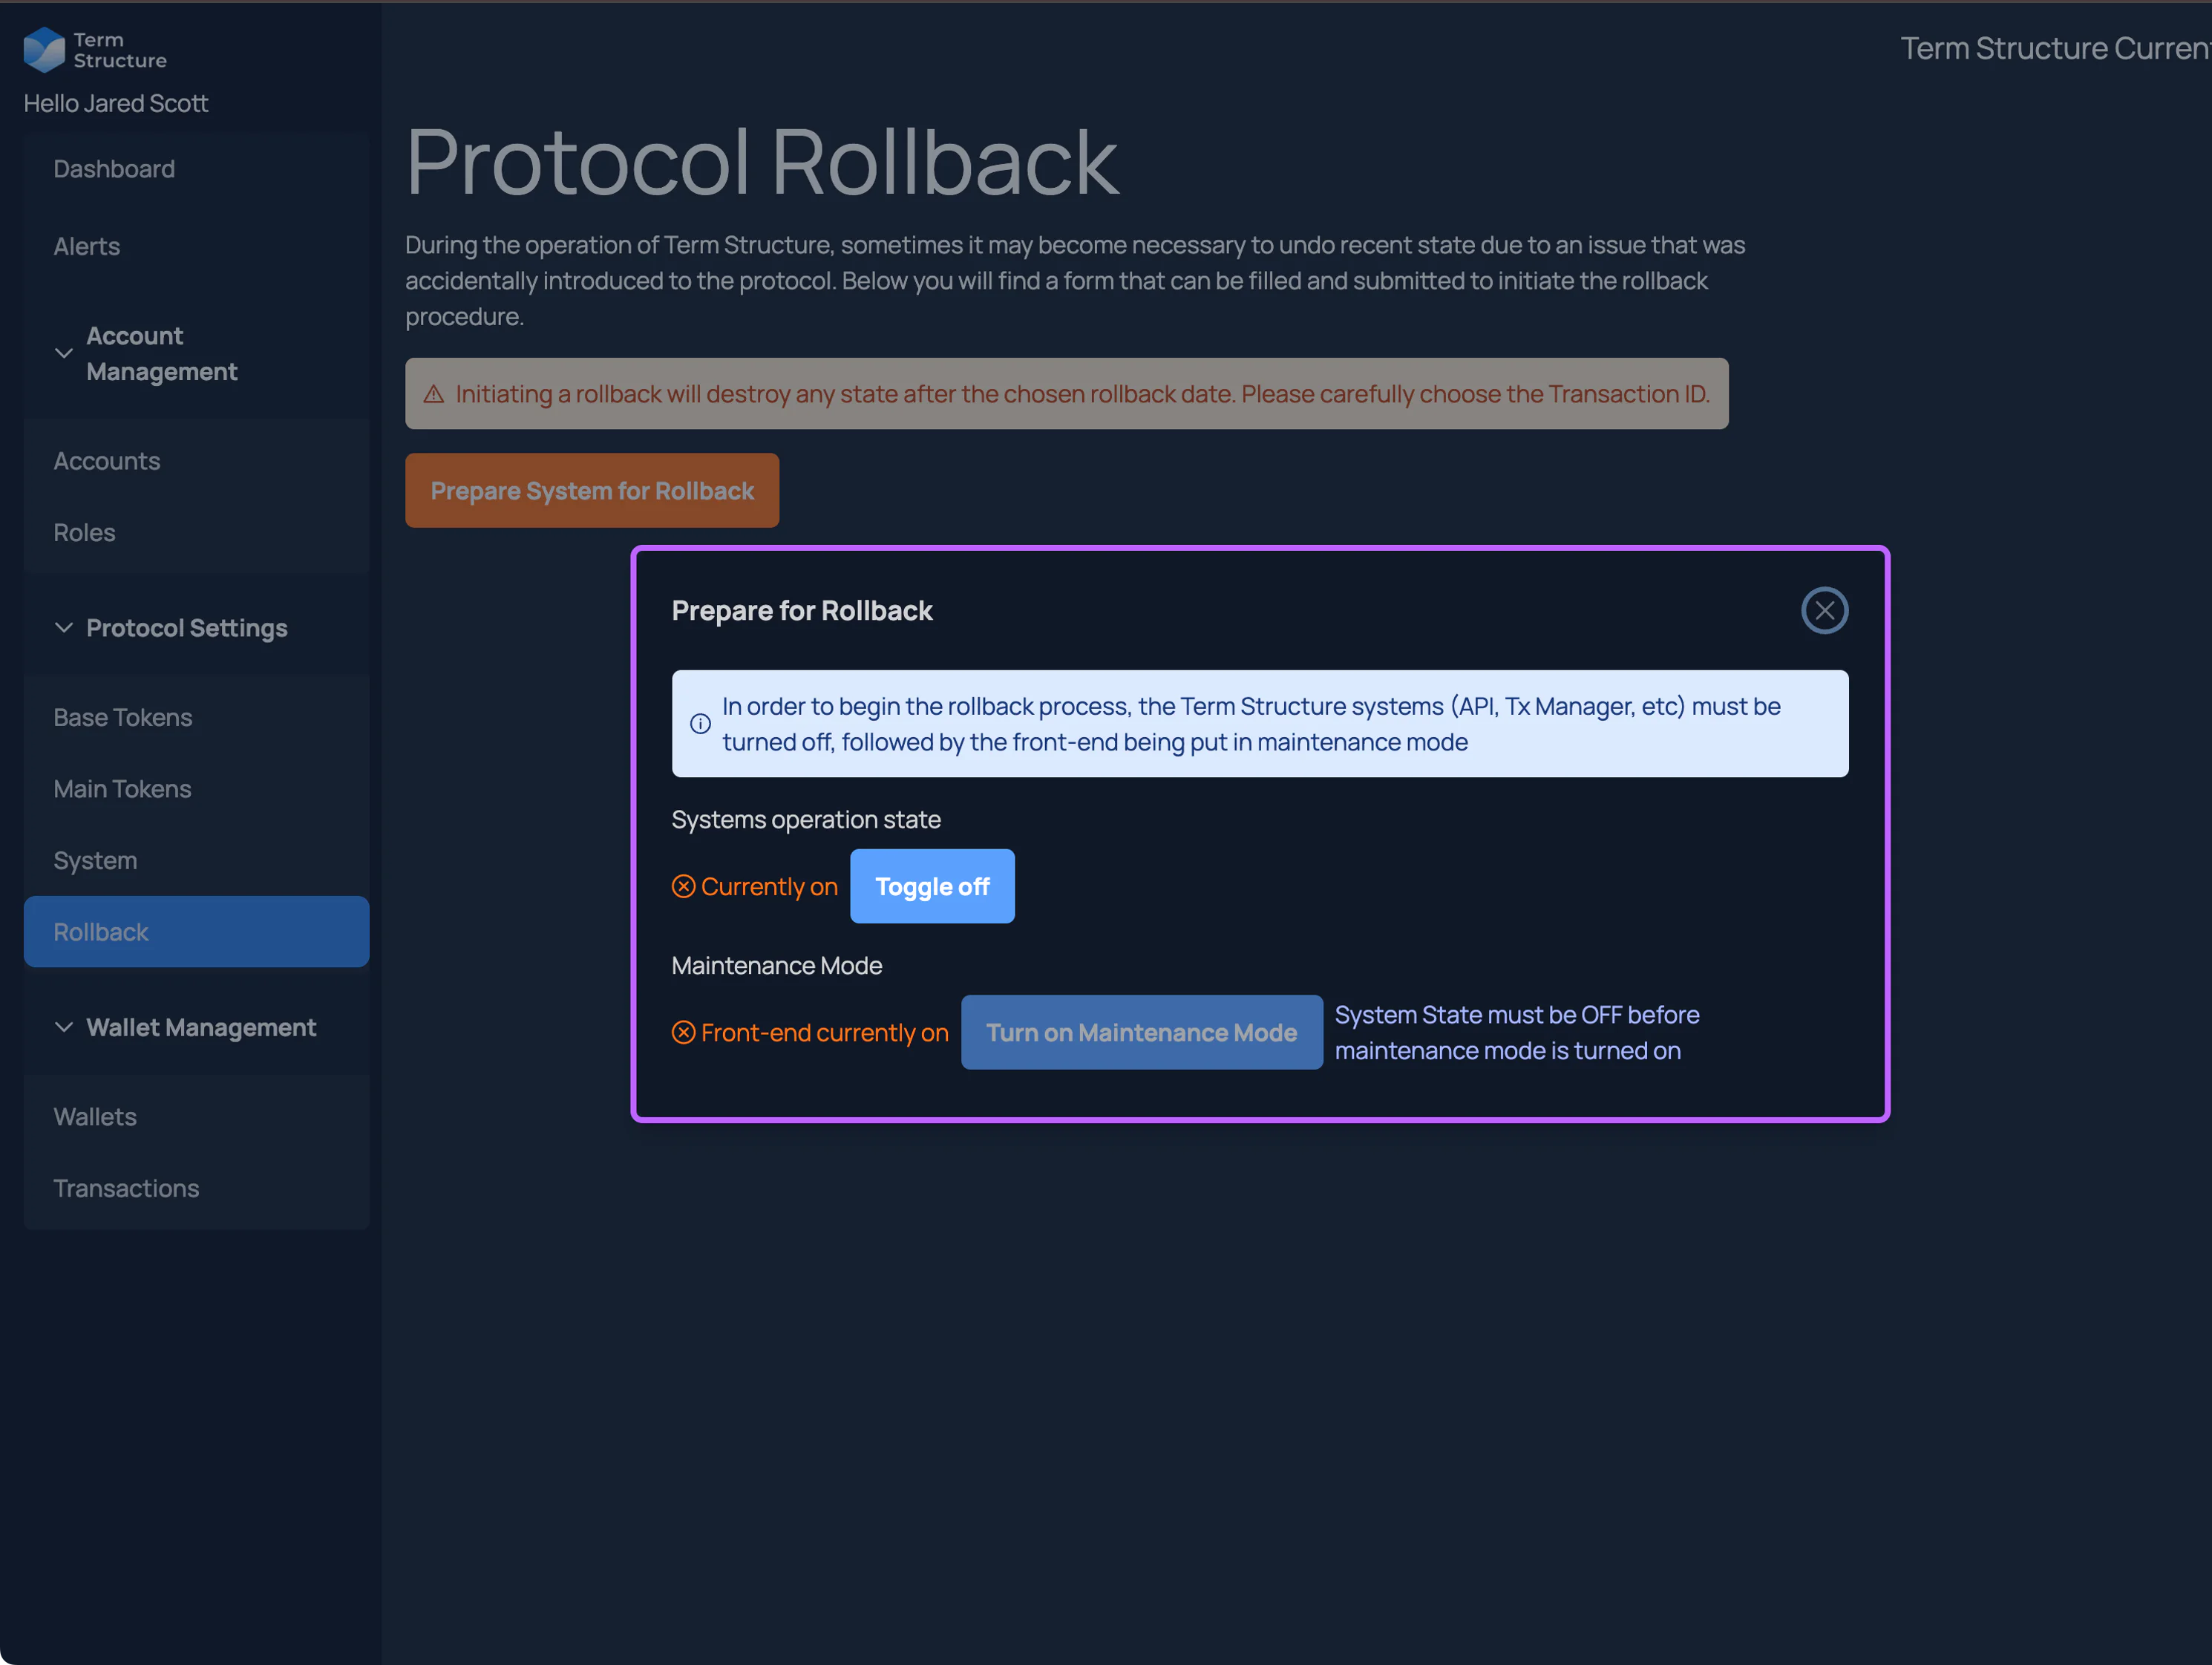Click the Hello Jared Scott greeting
2212x1665 pixels.
[116, 103]
